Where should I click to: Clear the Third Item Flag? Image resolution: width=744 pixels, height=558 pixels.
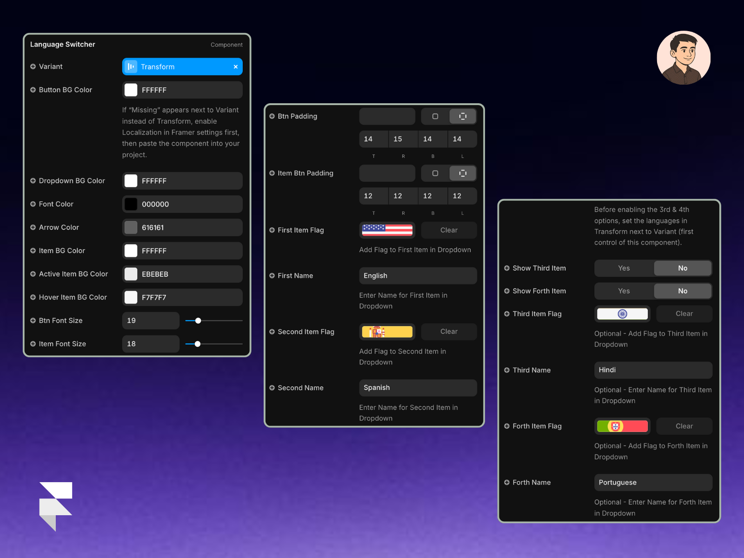(x=684, y=314)
